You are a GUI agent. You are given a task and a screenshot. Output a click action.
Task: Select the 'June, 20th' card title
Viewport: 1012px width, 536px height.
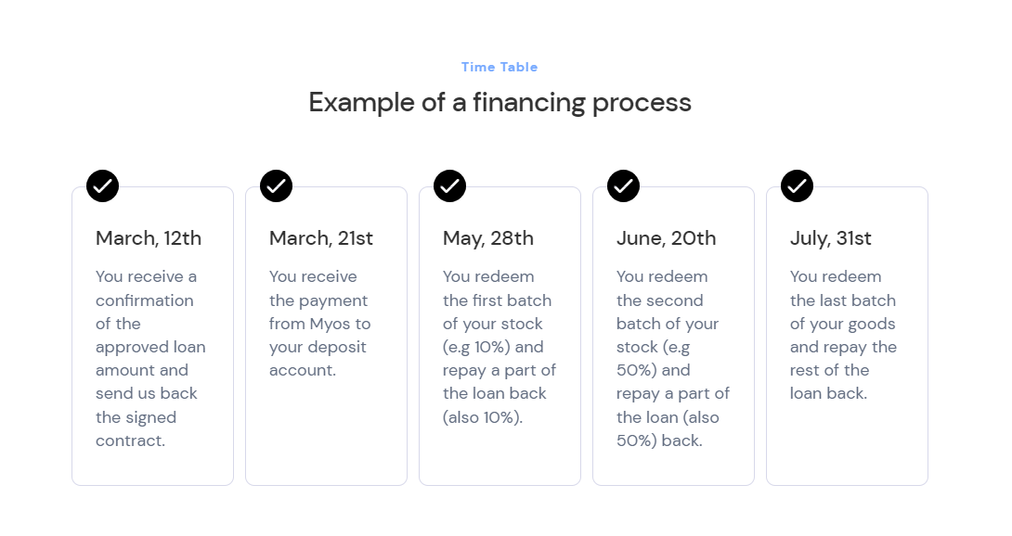[x=666, y=238]
